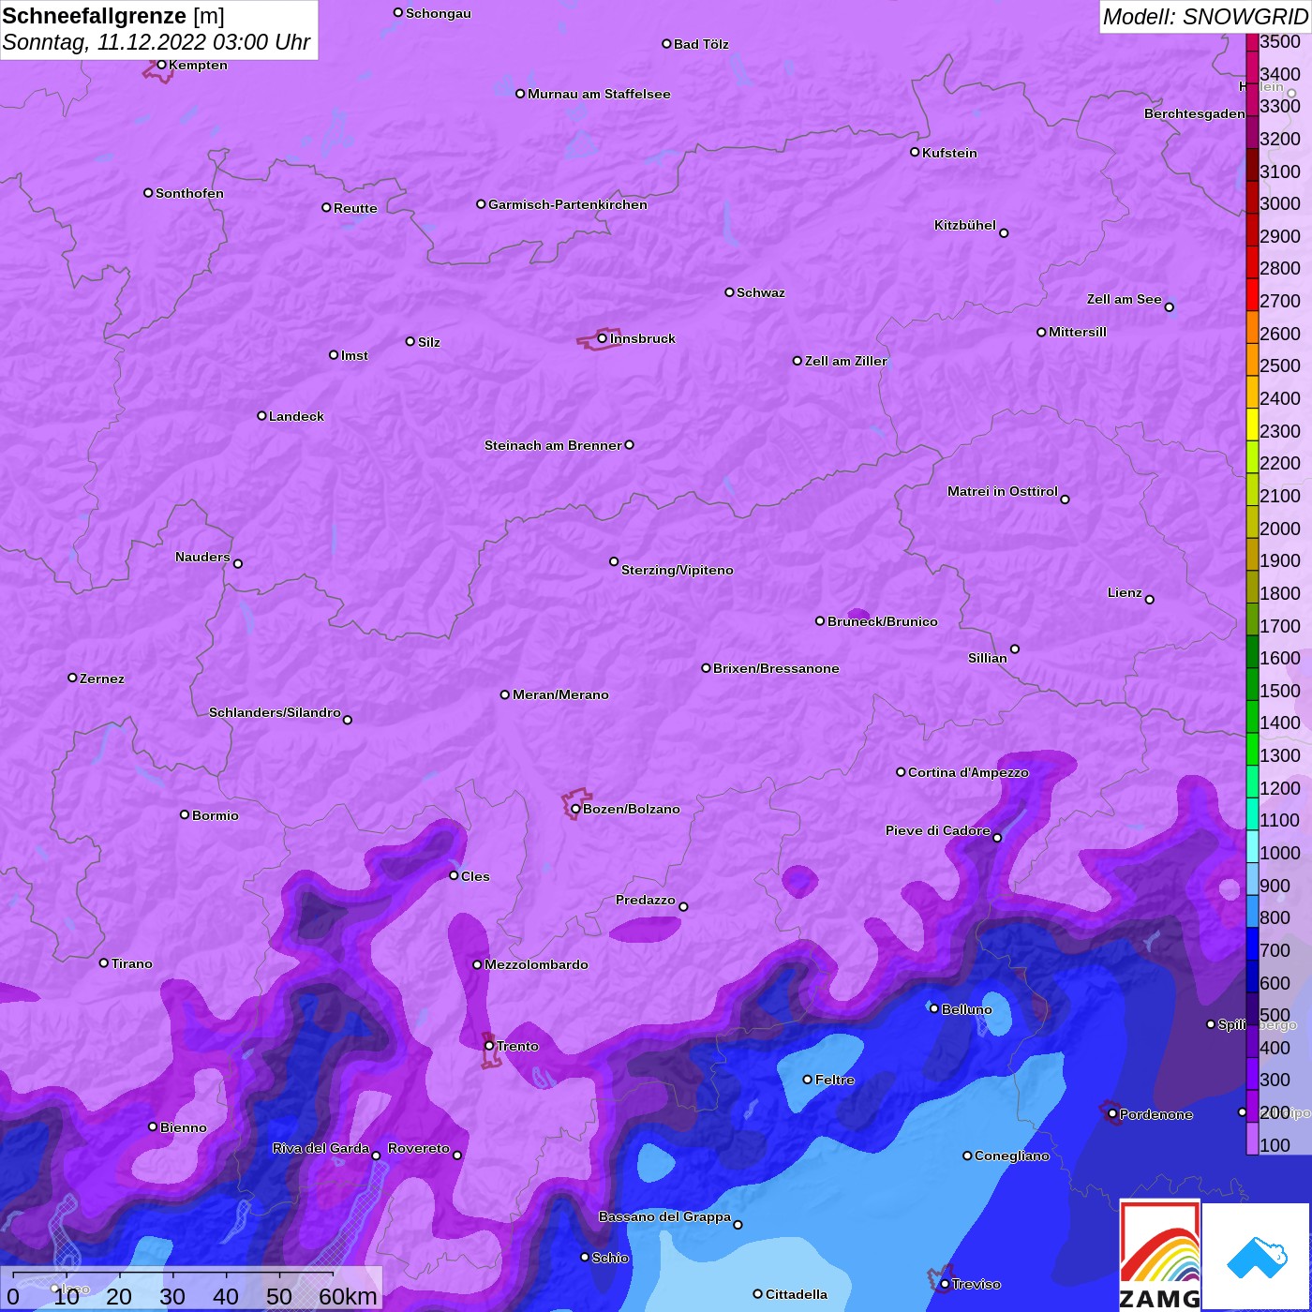Click the '60km' scale bar label
This screenshot has width=1312, height=1312.
click(348, 1297)
